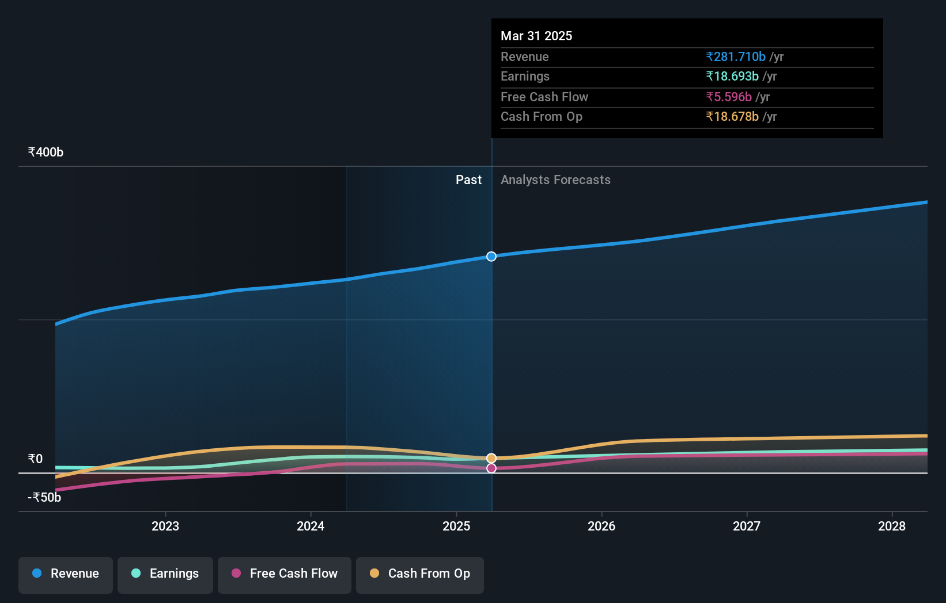Click the pink Free Cash Flow data point
This screenshot has height=603, width=946.
pyautogui.click(x=491, y=468)
